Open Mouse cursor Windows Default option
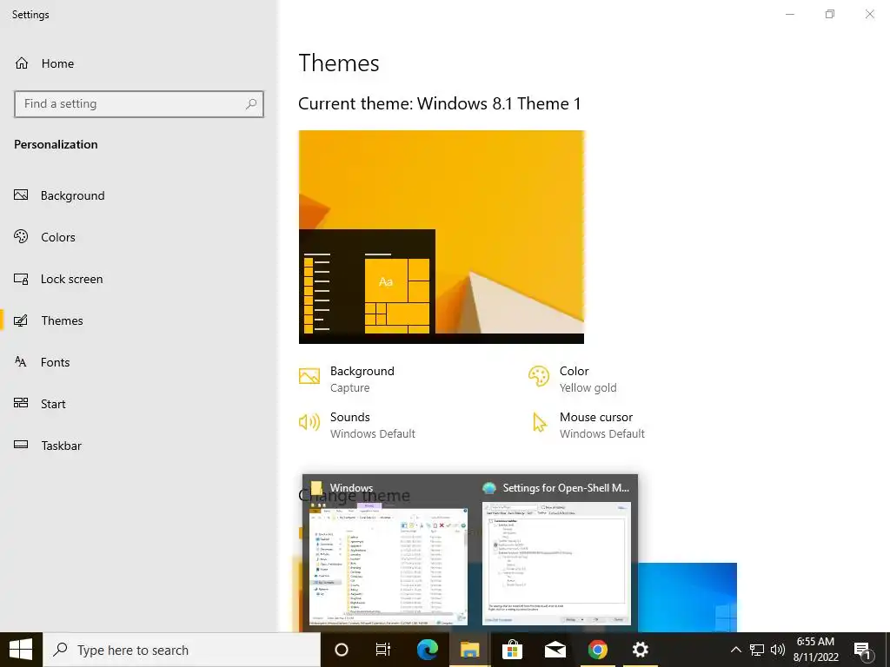The image size is (890, 667). pos(587,425)
